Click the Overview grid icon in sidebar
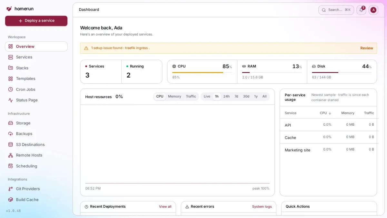The image size is (387, 218). click(x=11, y=47)
